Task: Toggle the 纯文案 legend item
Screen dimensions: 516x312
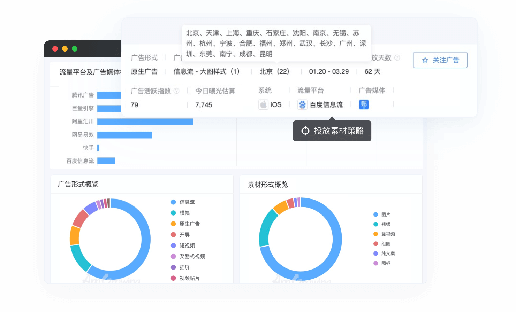Action: pos(384,253)
